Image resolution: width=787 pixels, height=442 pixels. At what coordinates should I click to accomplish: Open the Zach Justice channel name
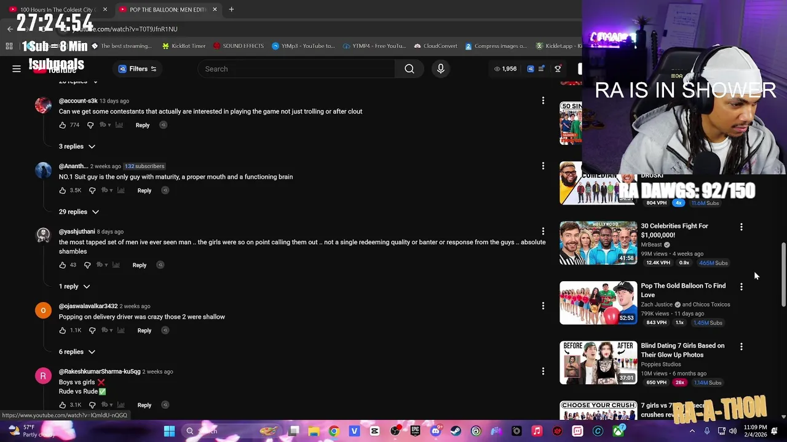coord(657,304)
